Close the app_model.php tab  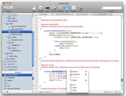(x=91, y=14)
